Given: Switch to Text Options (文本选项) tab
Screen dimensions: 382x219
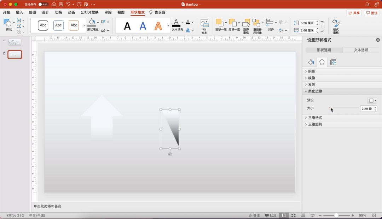Looking at the screenshot, I should pyautogui.click(x=361, y=50).
